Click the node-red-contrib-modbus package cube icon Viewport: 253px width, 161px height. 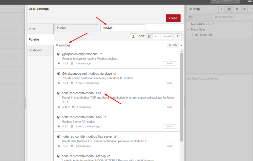point(59,93)
